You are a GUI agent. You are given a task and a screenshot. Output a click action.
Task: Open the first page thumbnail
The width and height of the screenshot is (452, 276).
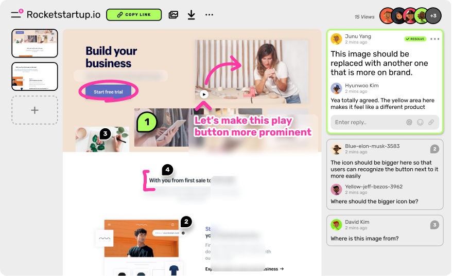(x=34, y=43)
